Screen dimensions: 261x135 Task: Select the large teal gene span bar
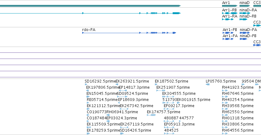click(90, 6)
